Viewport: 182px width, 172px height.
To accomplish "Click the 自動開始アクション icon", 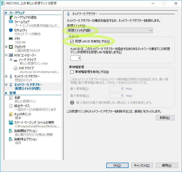I will 11,131.
